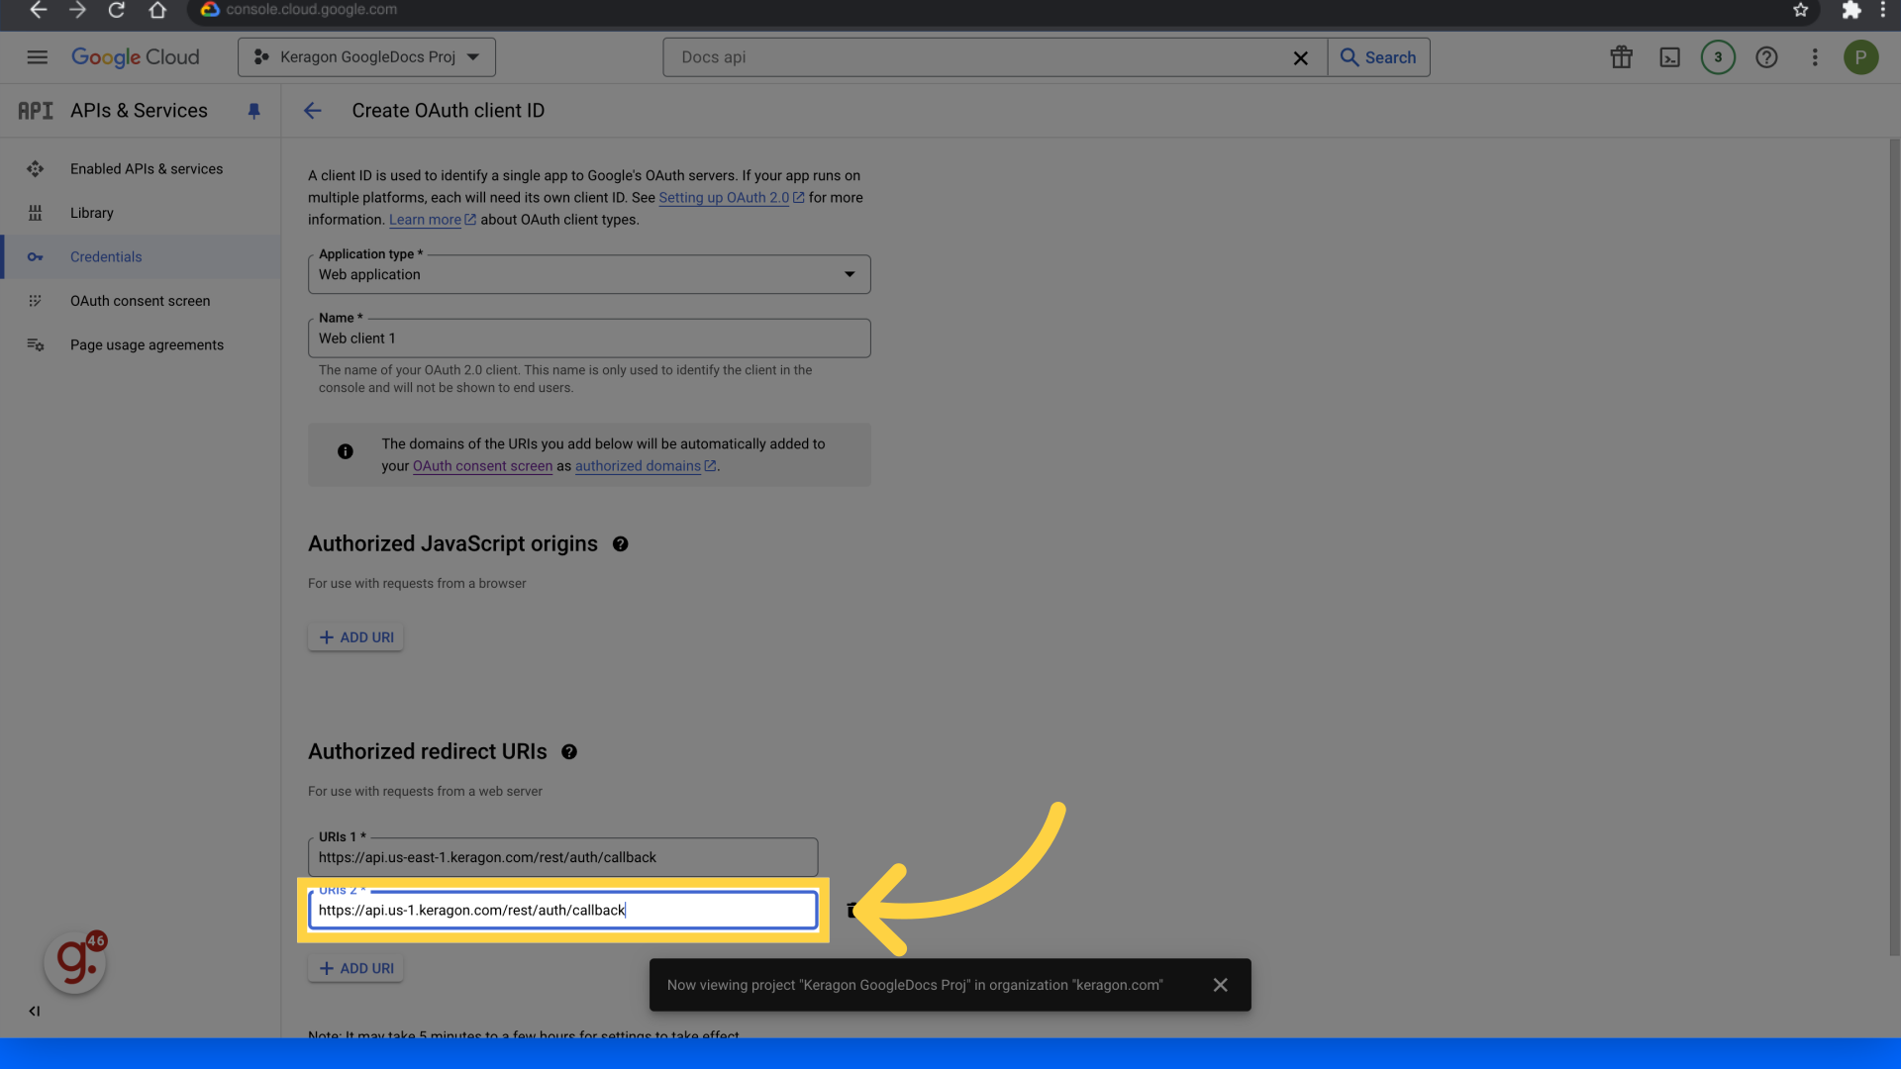Click the page vertical scrollbar
This screenshot has width=1901, height=1069.
(x=1894, y=546)
